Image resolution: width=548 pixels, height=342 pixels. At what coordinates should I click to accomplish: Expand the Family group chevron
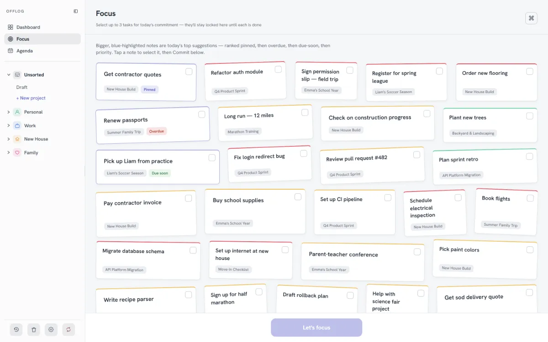click(8, 153)
